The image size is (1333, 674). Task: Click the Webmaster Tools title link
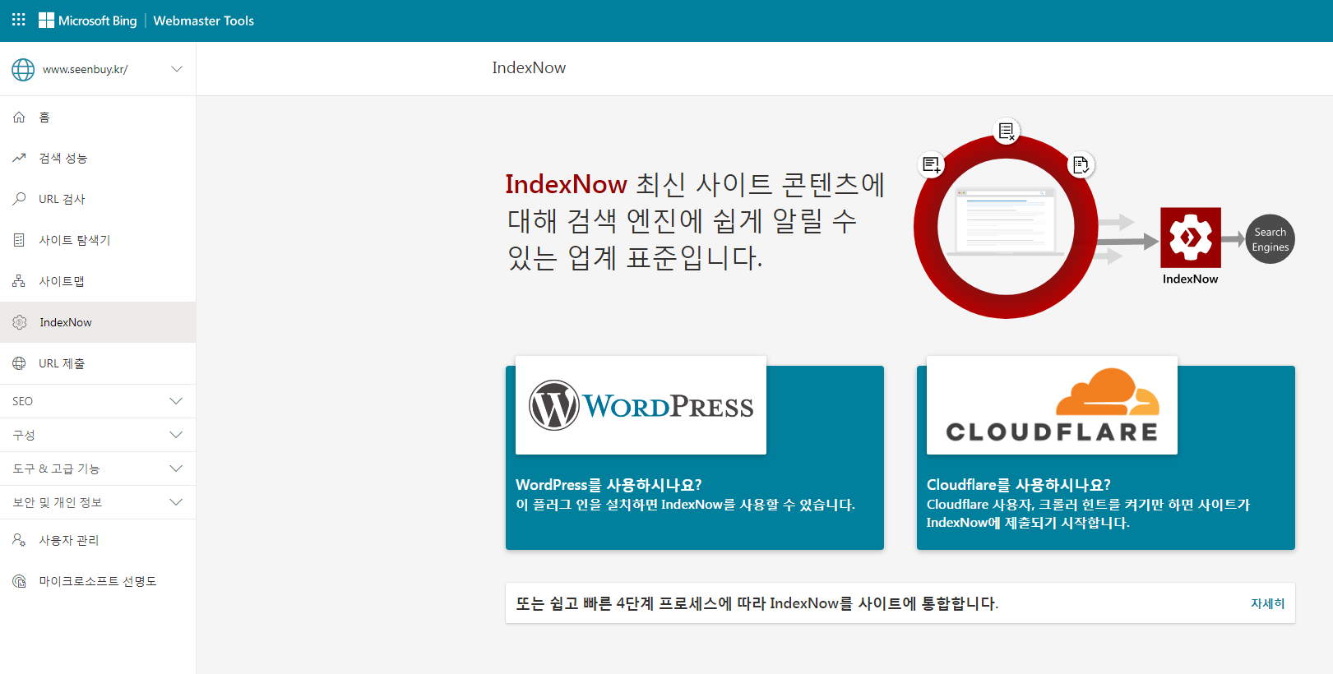pyautogui.click(x=203, y=21)
